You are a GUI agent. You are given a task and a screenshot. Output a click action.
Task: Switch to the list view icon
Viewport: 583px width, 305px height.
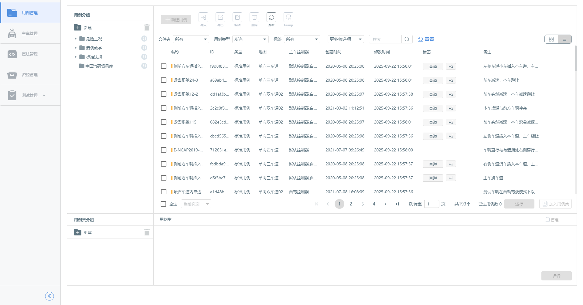565,39
